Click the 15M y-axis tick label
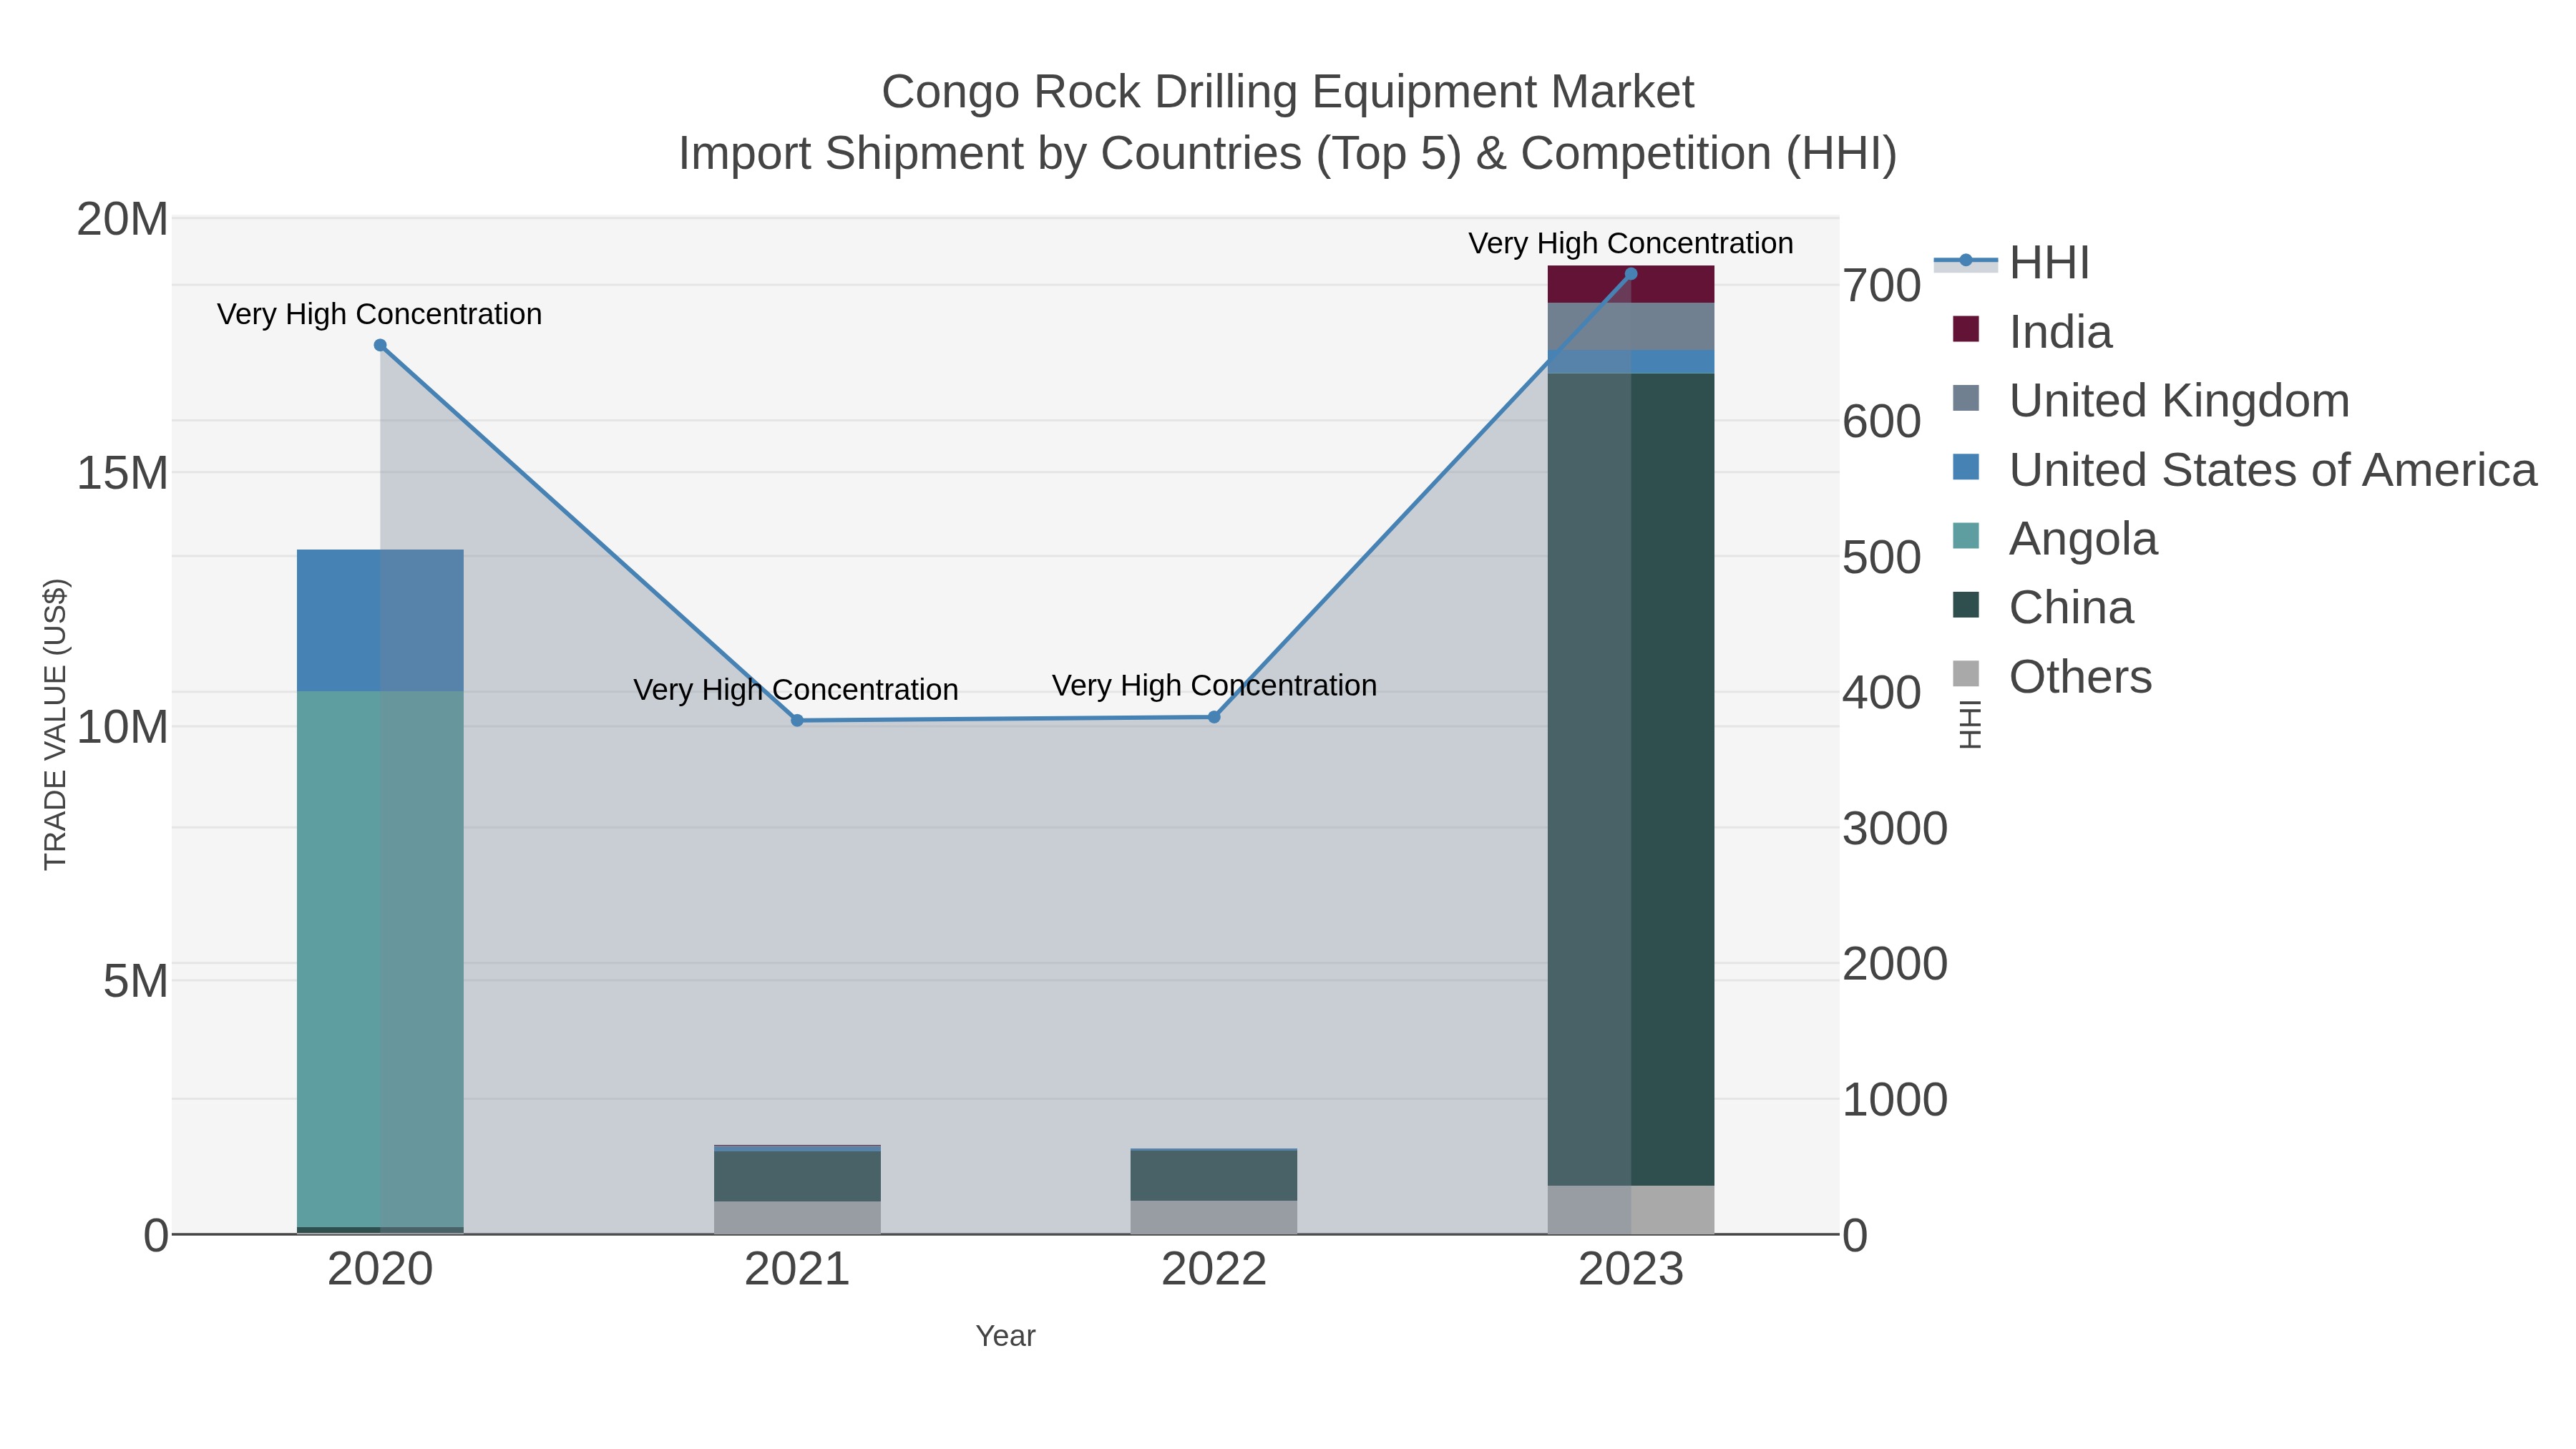Viewport: 2576px width, 1449px height. [x=122, y=473]
